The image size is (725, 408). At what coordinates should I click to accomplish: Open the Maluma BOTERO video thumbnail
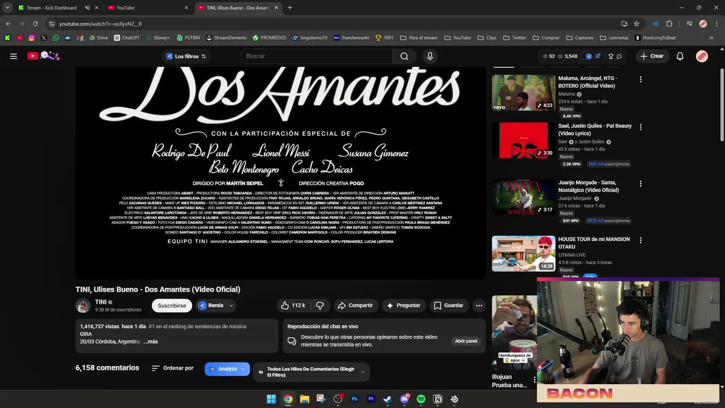click(x=523, y=92)
